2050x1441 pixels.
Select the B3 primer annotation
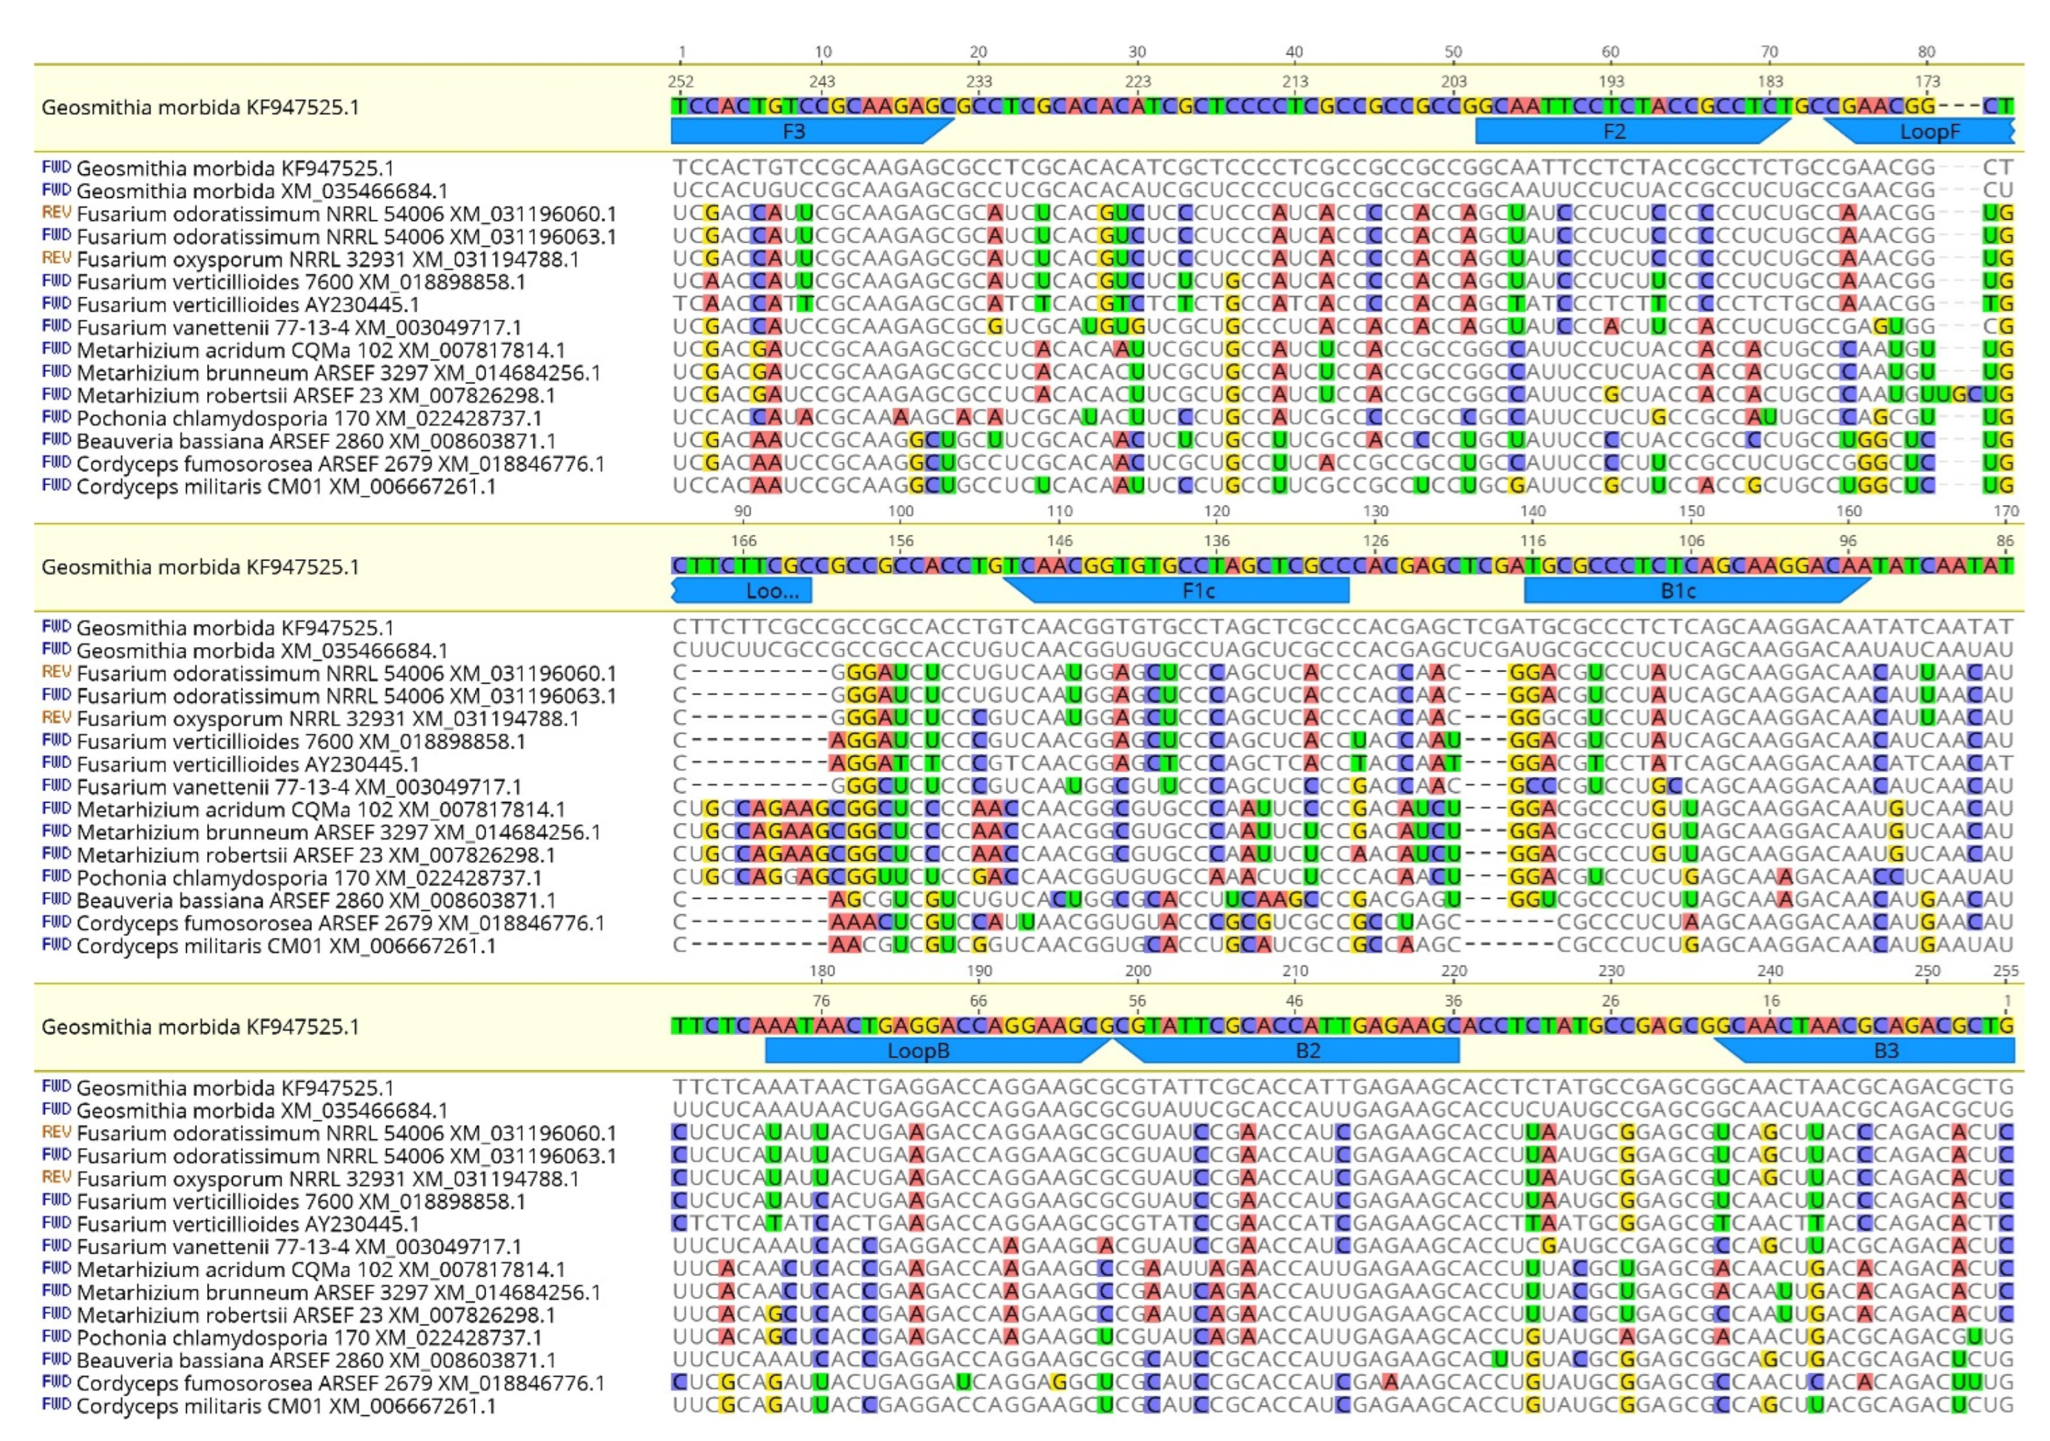[1885, 1051]
